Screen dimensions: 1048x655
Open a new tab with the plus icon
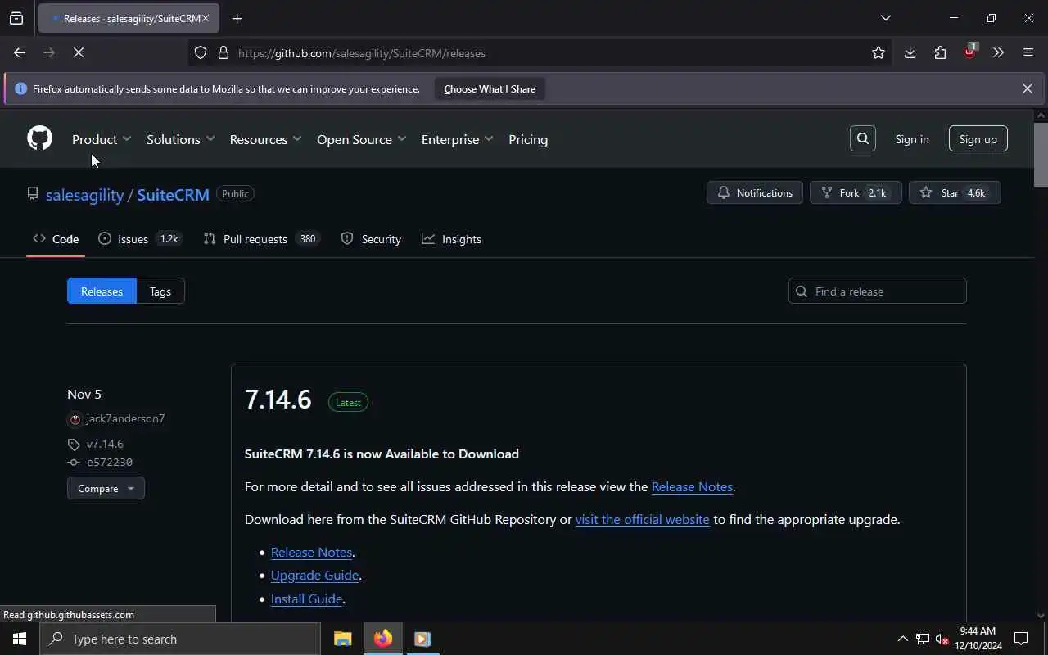[237, 18]
